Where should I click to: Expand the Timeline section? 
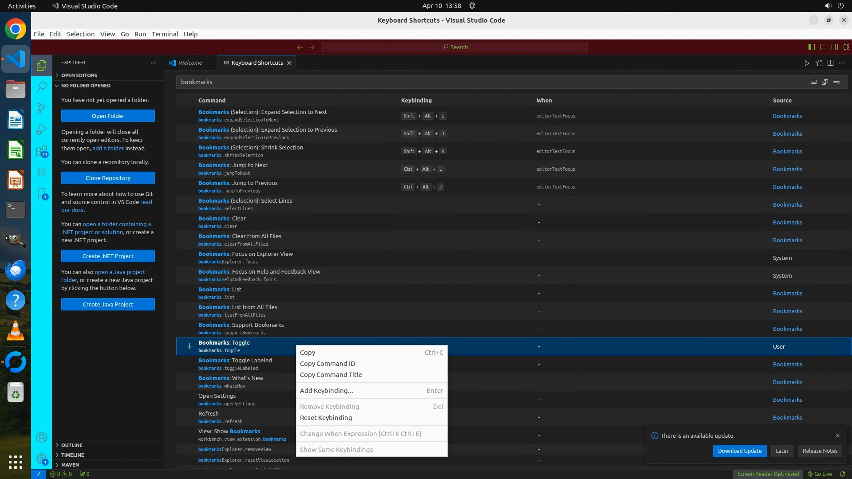pyautogui.click(x=72, y=455)
